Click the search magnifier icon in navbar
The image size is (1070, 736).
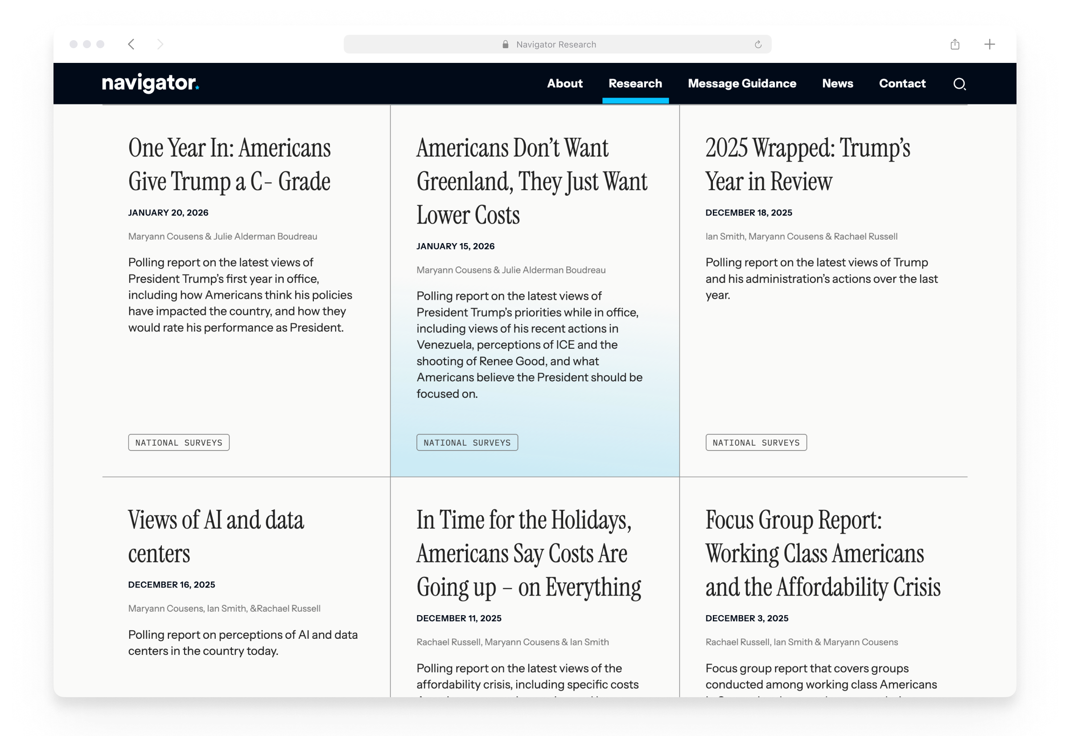click(959, 84)
